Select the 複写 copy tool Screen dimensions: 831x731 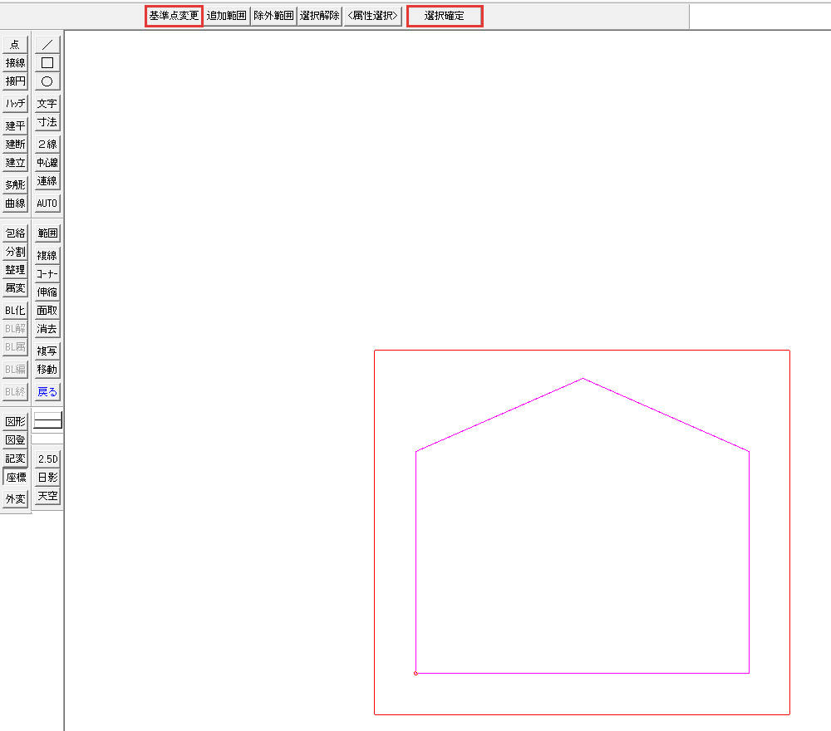click(47, 351)
